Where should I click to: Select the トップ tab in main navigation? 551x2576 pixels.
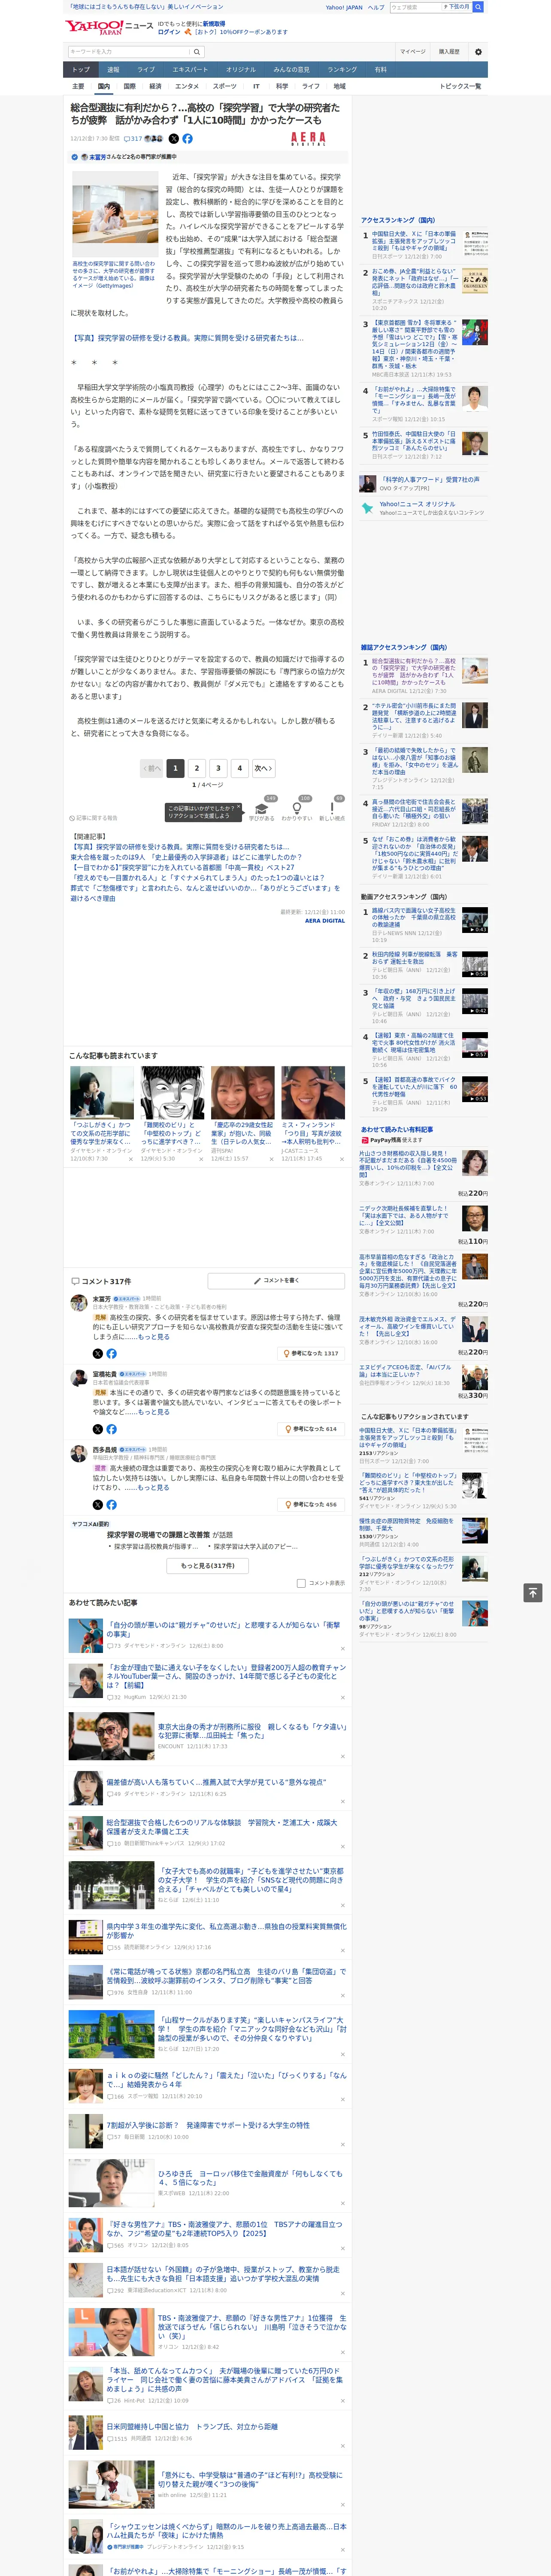tap(81, 69)
